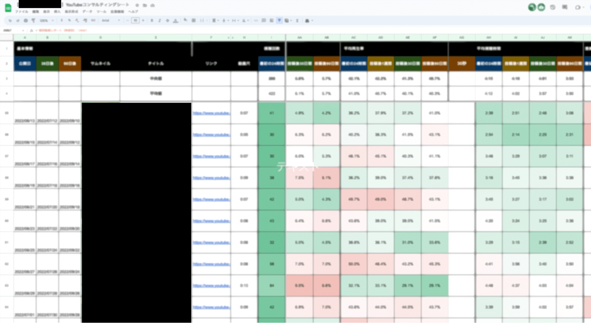Open the text color picker
The width and height of the screenshot is (591, 323).
(x=175, y=21)
